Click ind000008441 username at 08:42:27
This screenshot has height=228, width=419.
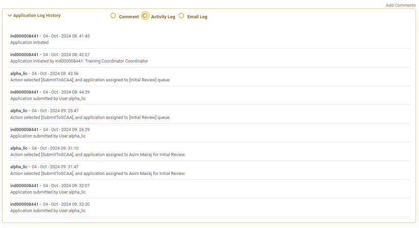(x=24, y=55)
